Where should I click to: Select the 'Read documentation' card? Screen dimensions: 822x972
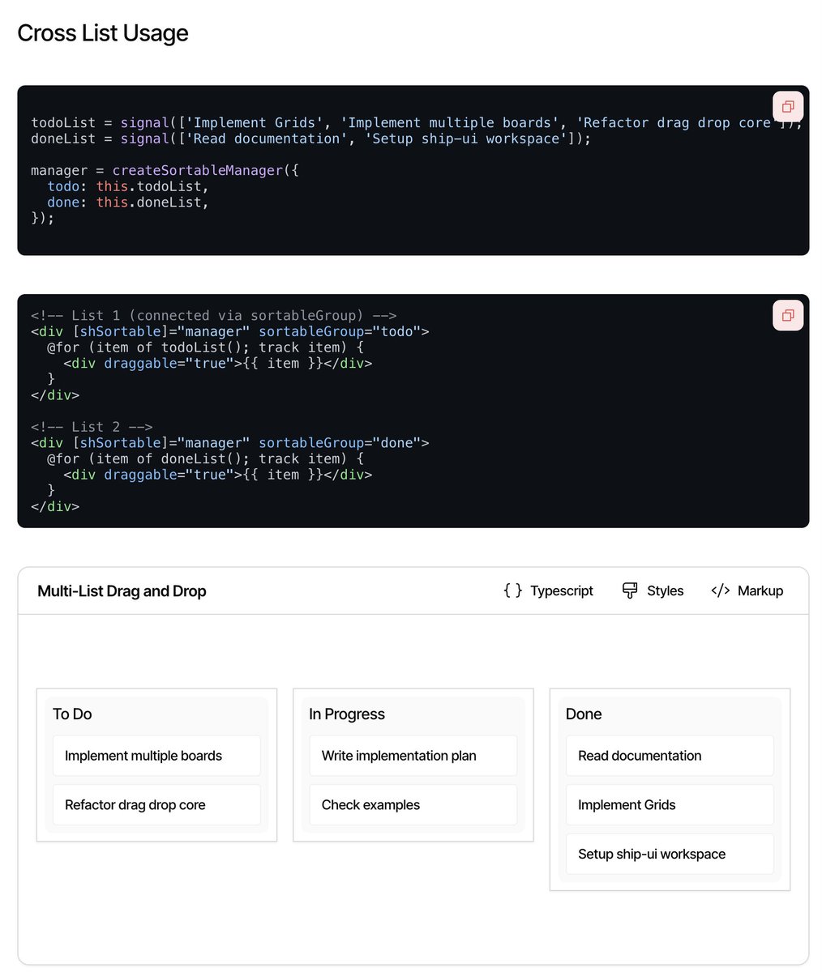670,756
